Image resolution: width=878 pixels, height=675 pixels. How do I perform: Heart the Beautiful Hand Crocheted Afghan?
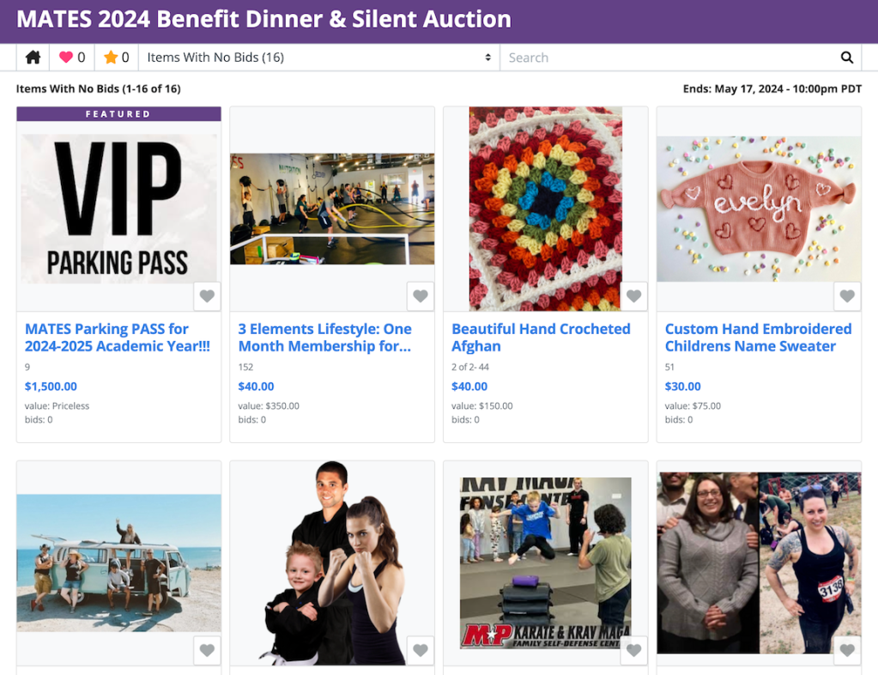tap(633, 296)
